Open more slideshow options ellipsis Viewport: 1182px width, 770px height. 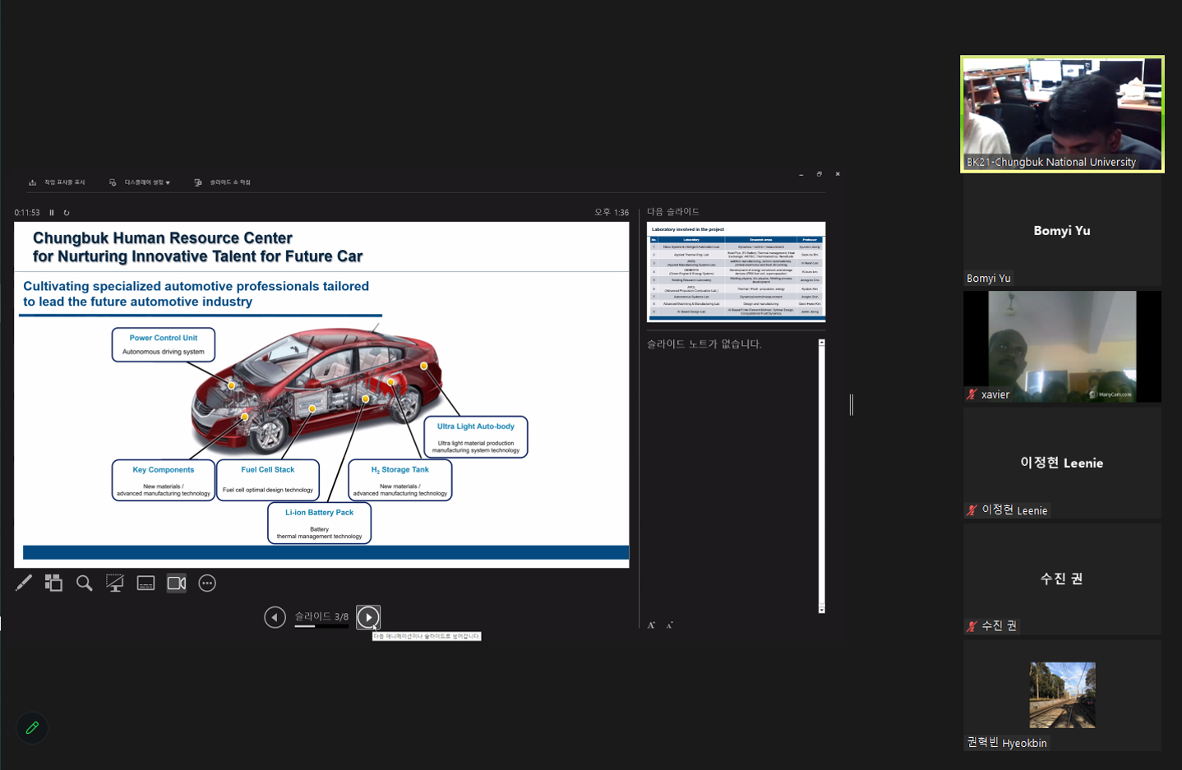207,583
